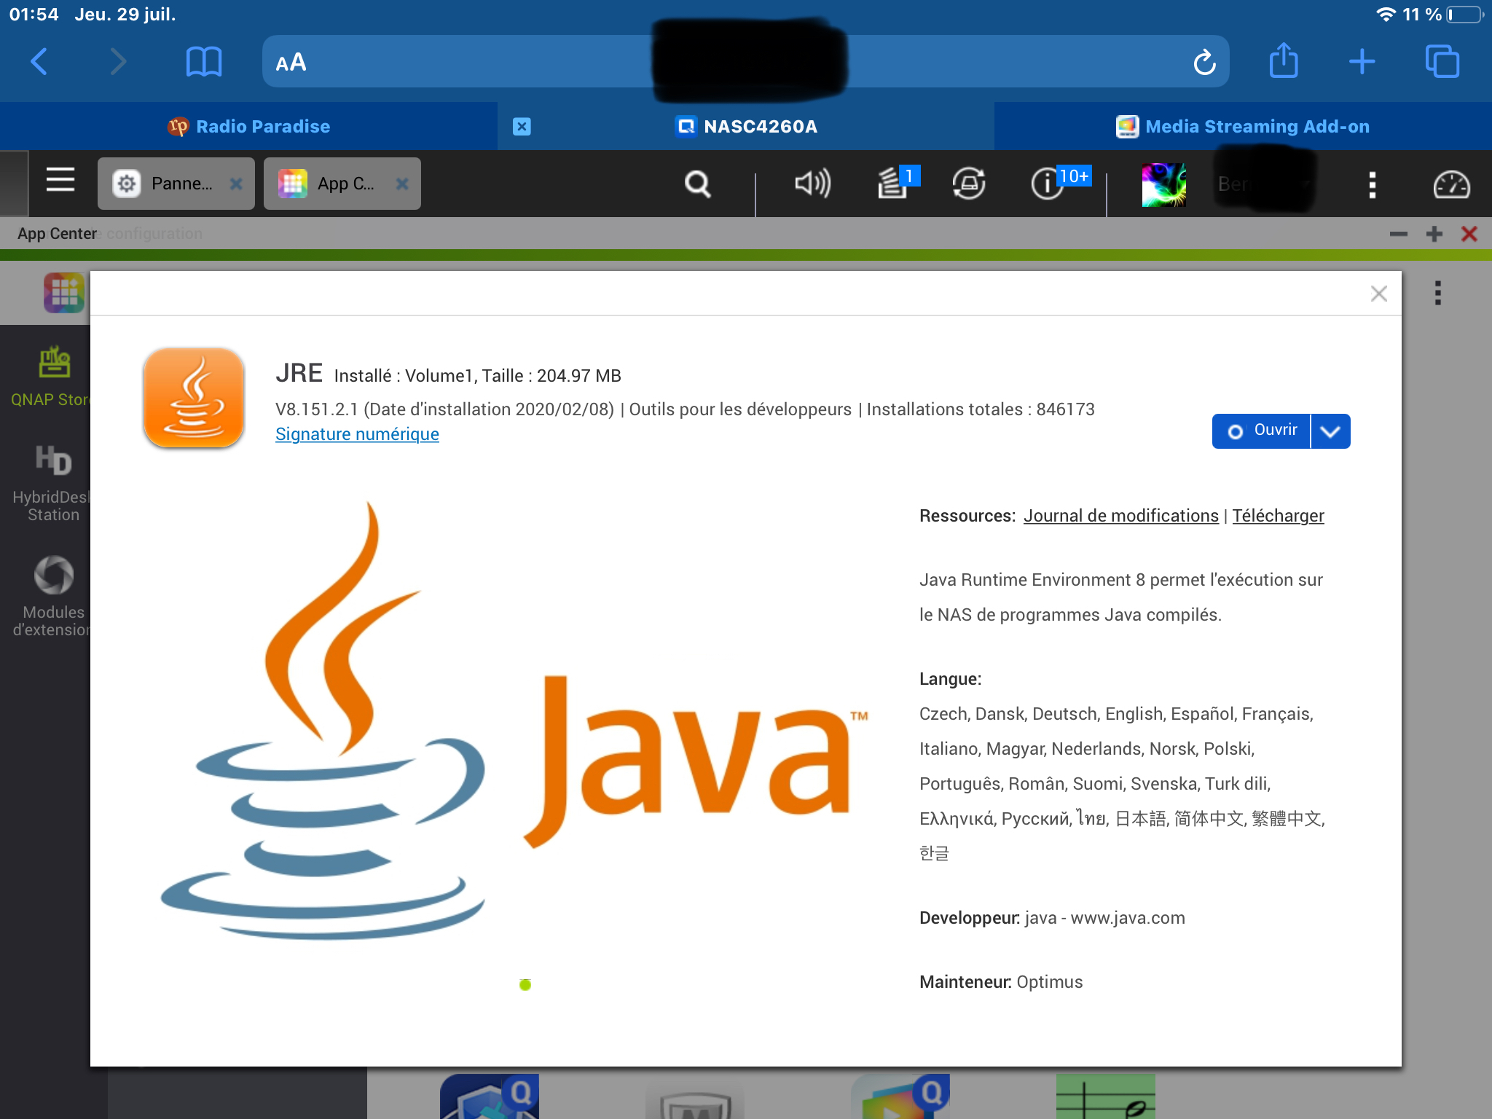
Task: Select HybridDesk Station in sidebar
Action: point(52,482)
